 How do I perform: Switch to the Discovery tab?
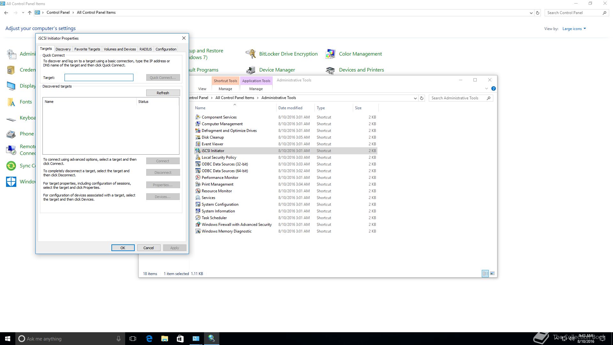click(63, 49)
